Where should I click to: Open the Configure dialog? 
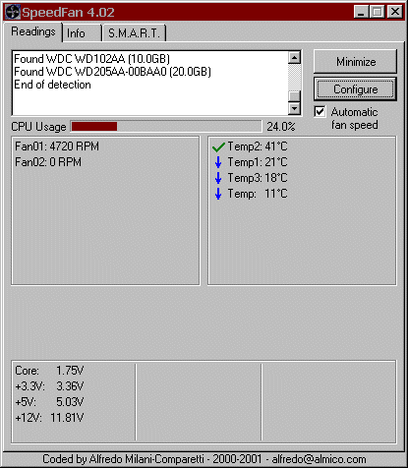click(355, 89)
